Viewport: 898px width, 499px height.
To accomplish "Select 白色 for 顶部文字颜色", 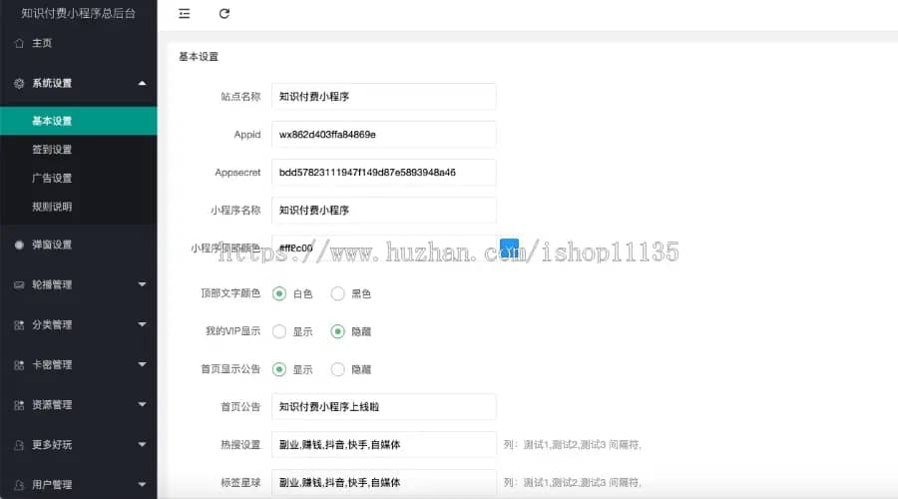I will (279, 293).
